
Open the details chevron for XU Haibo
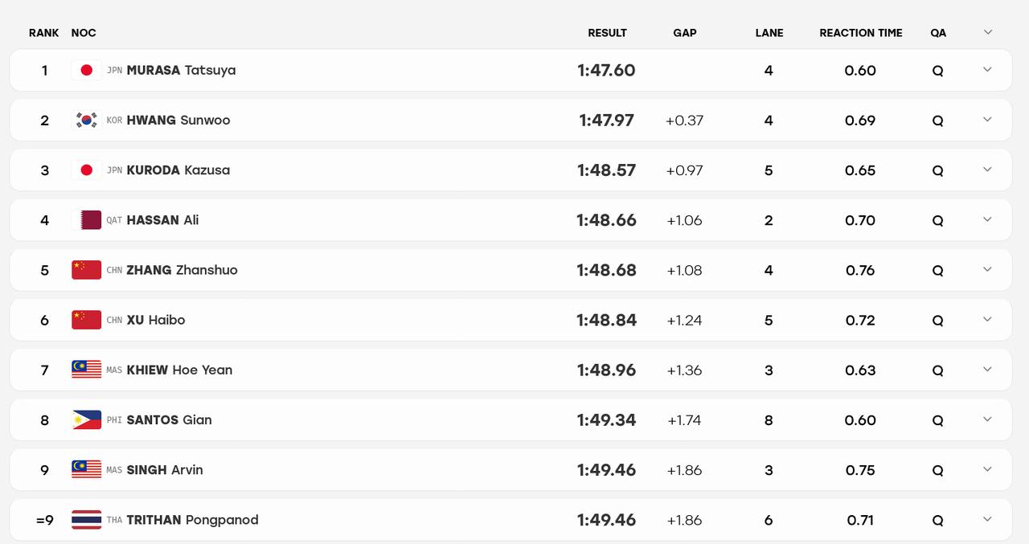988,319
